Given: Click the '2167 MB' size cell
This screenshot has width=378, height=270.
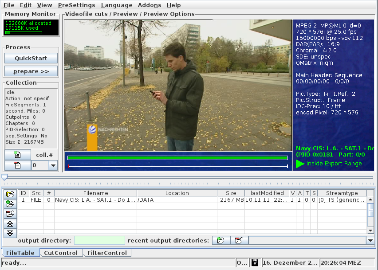Looking at the screenshot, I should pyautogui.click(x=231, y=200).
